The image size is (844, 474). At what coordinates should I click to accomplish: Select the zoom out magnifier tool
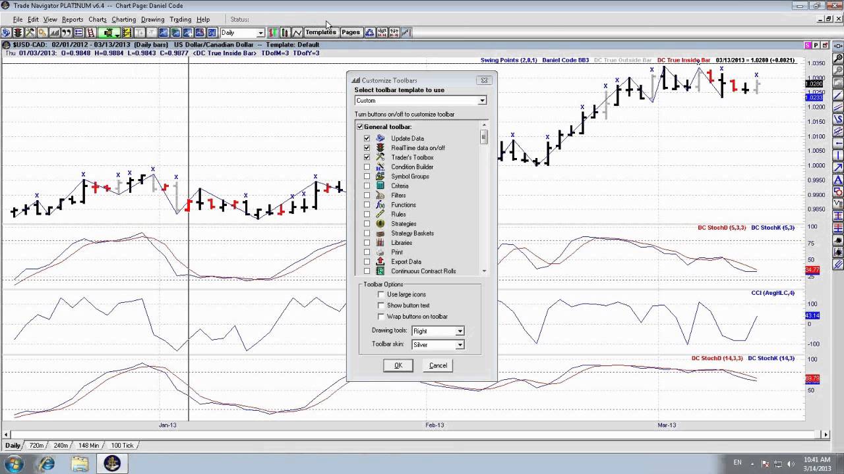[x=838, y=70]
